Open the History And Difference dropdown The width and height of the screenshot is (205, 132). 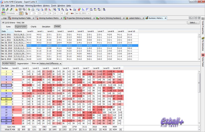pos(50,64)
